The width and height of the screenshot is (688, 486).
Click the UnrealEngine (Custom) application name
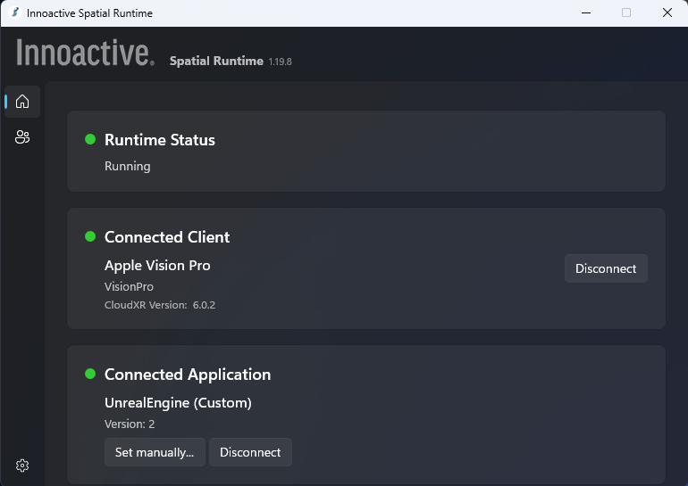click(x=178, y=403)
